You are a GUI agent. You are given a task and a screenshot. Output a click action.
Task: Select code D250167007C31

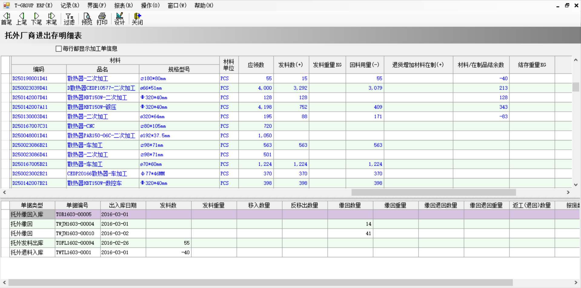pyautogui.click(x=30, y=126)
